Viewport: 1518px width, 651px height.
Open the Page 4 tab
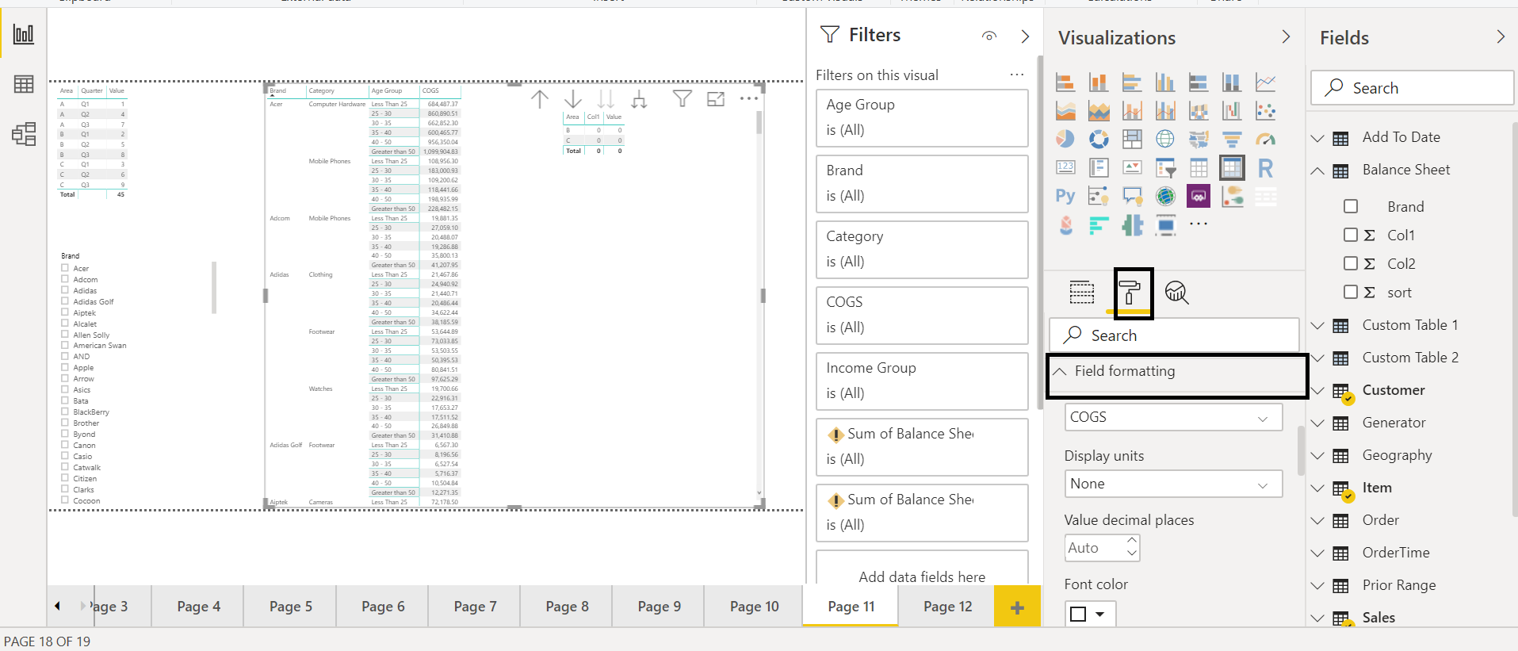(x=198, y=607)
